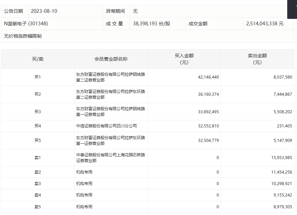297x215 pixels.
Task: Click the 会员营业部名称 column header
Action: (x=111, y=59)
